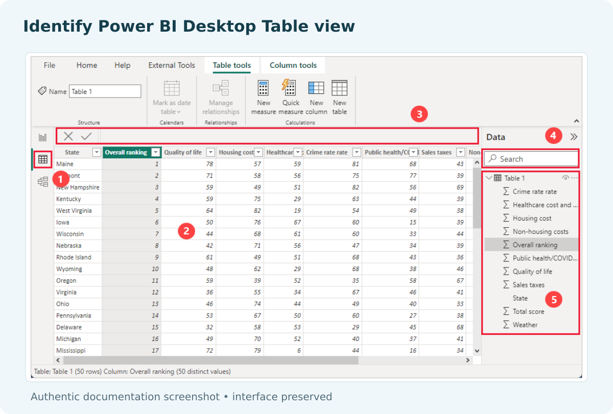613x414 pixels.
Task: Select Sales taxes field in Data pane
Action: coord(531,284)
